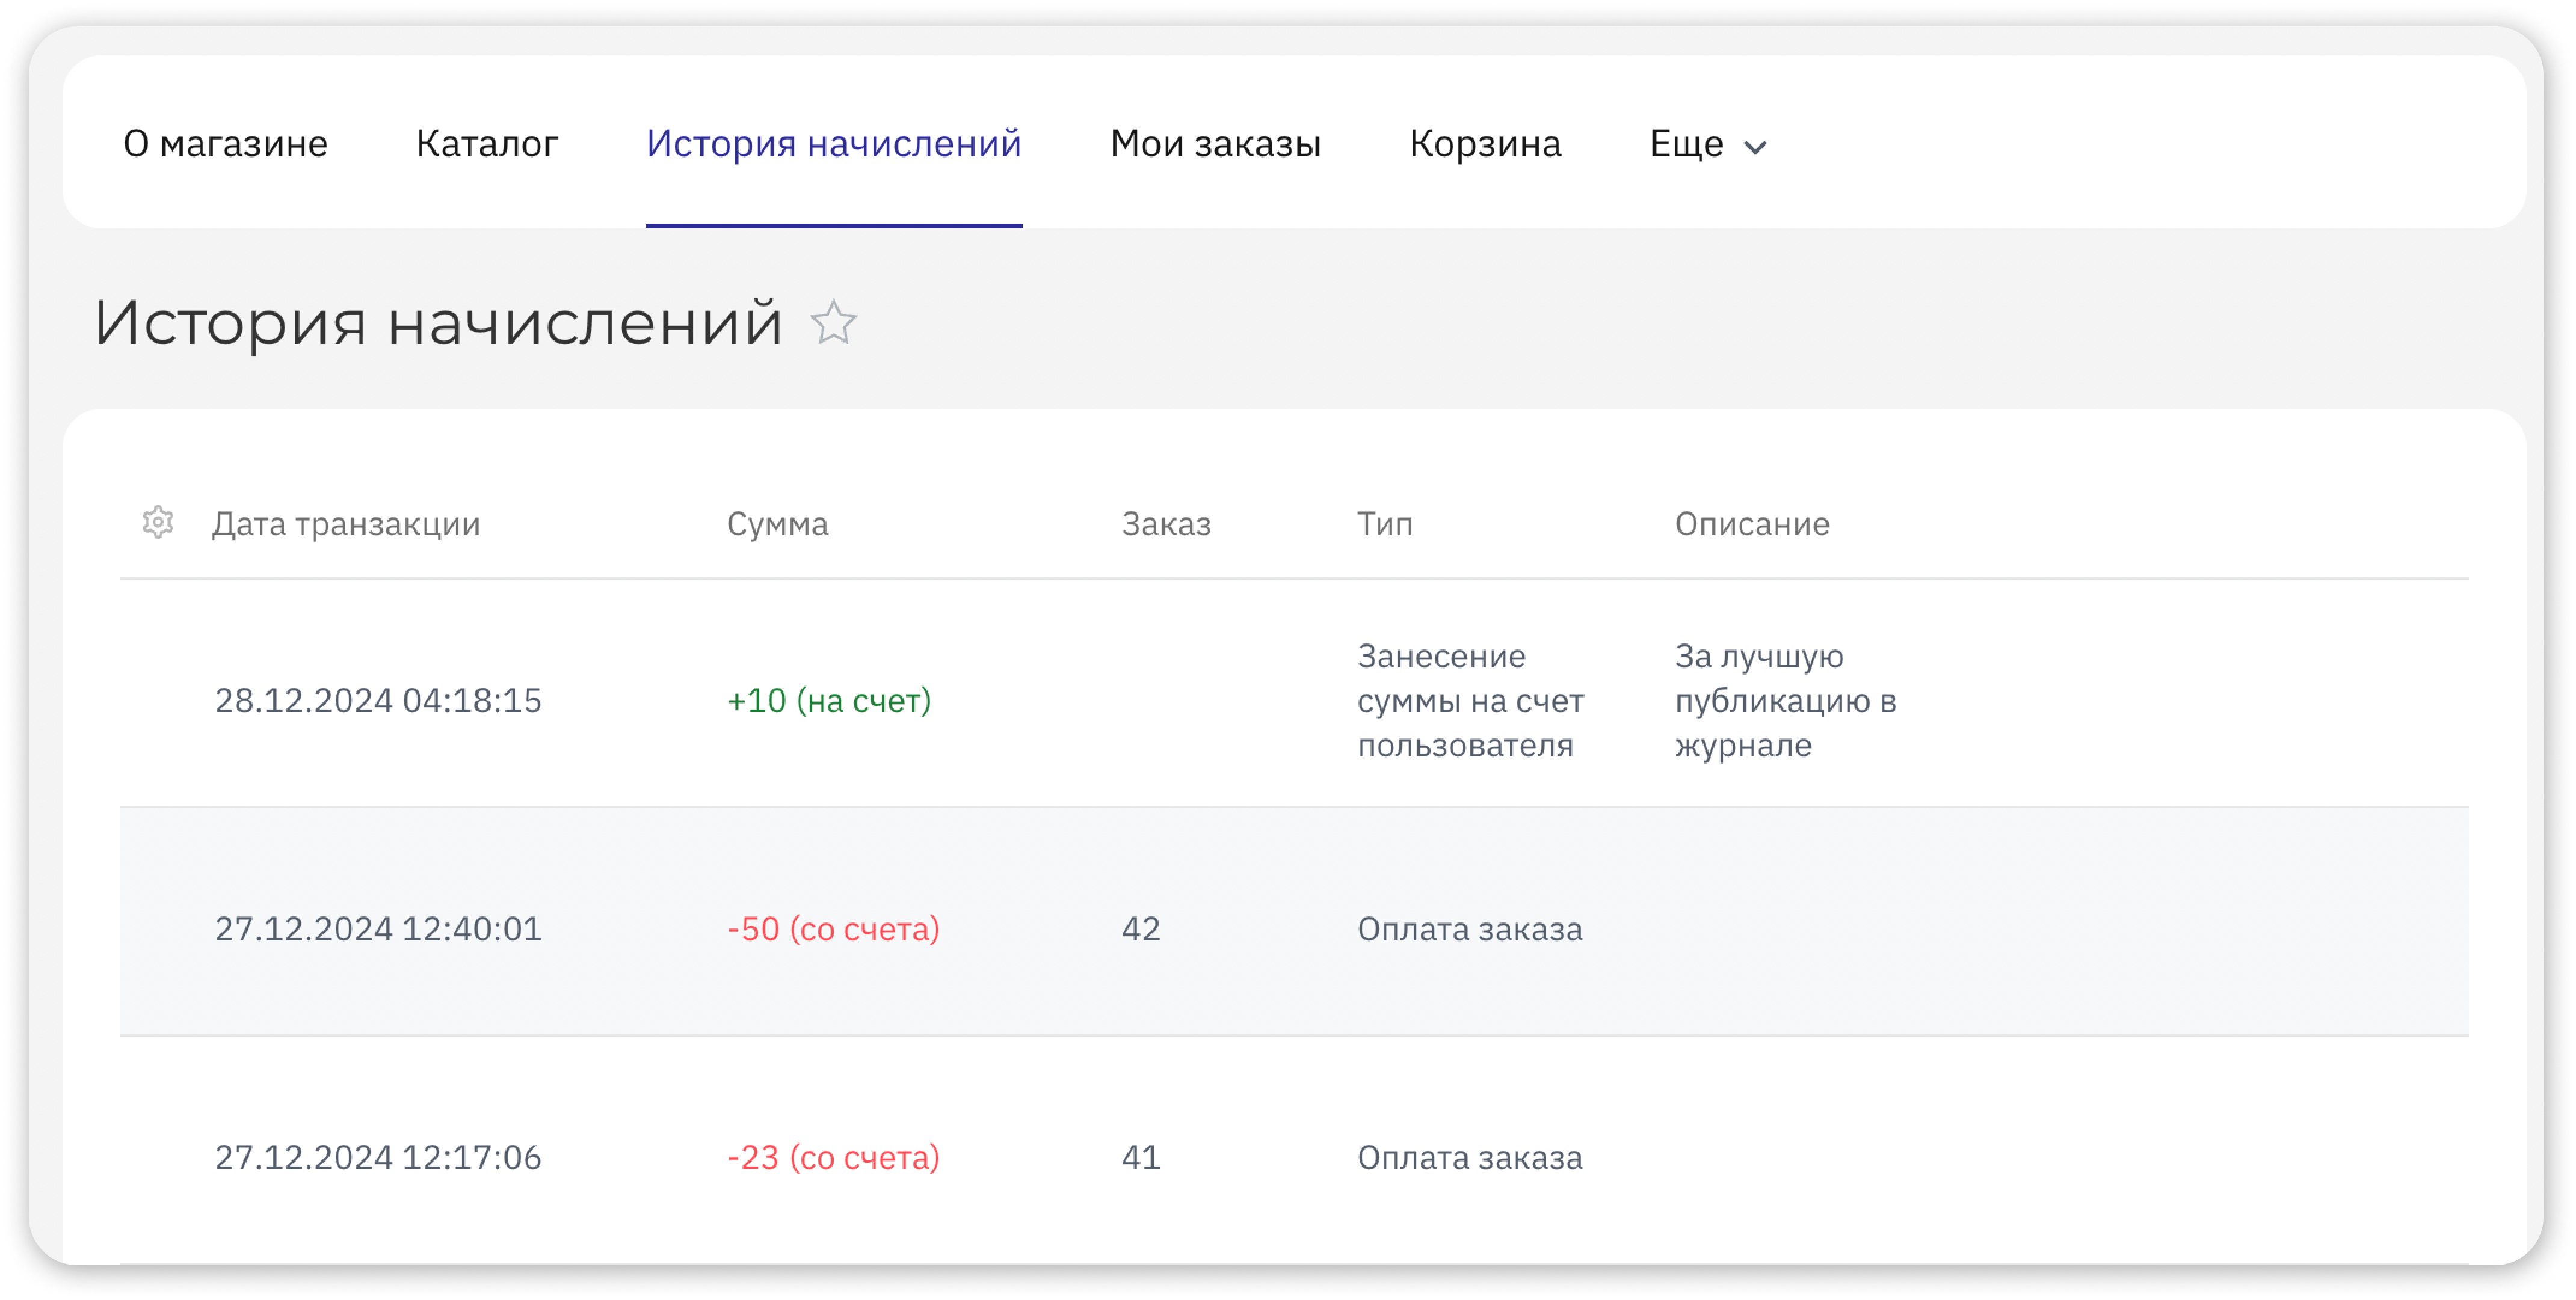Click the -23 (со счета) amount

833,1157
